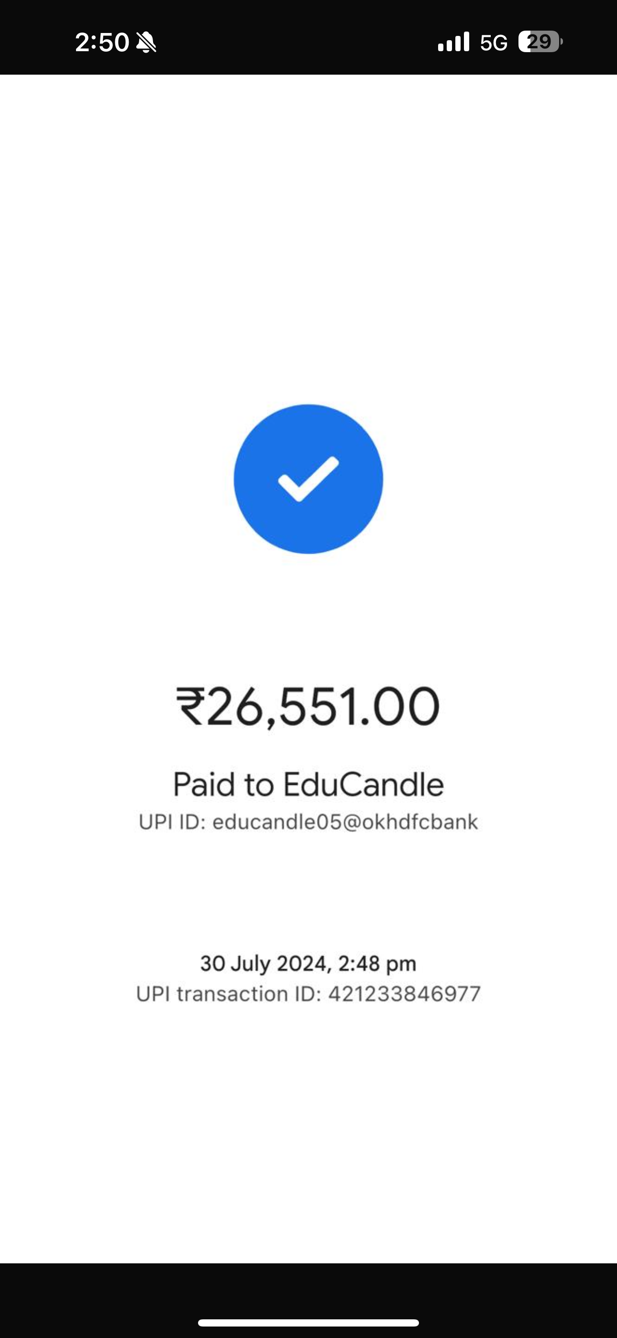Tap the cellular signal bars icon
This screenshot has height=1338, width=617.
453,42
